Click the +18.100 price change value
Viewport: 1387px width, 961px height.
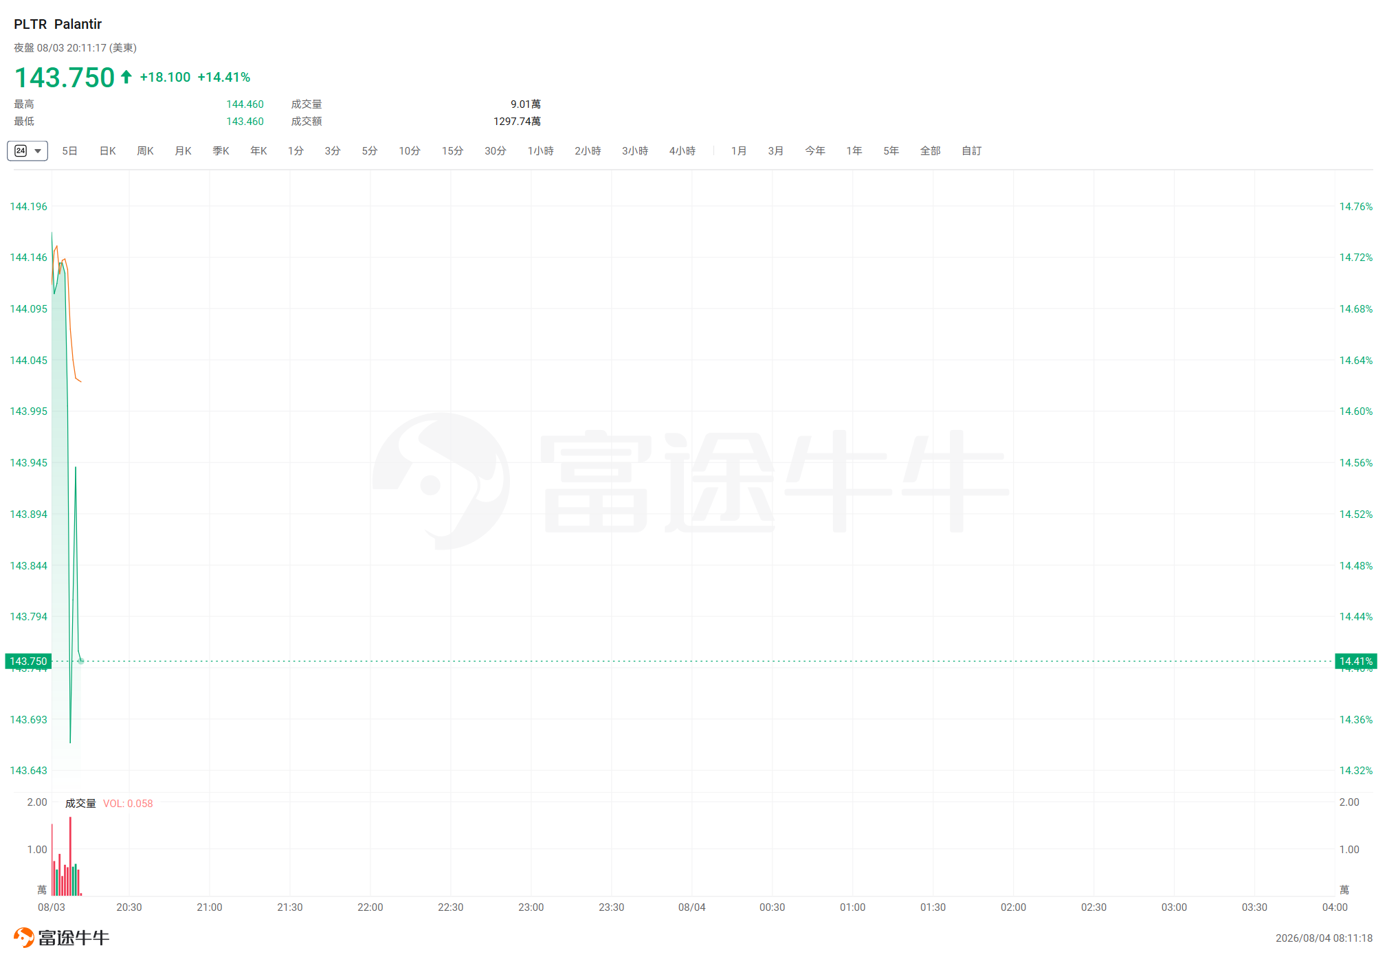click(x=165, y=78)
